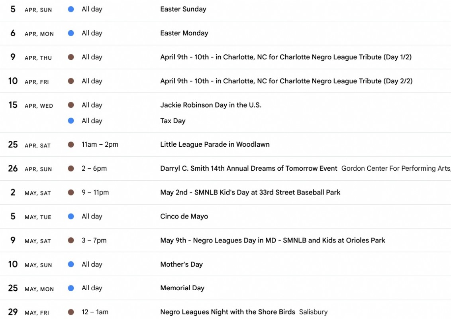Image resolution: width=451 pixels, height=319 pixels.
Task: Click the brown dot for Little League Parade
Action: pos(71,145)
